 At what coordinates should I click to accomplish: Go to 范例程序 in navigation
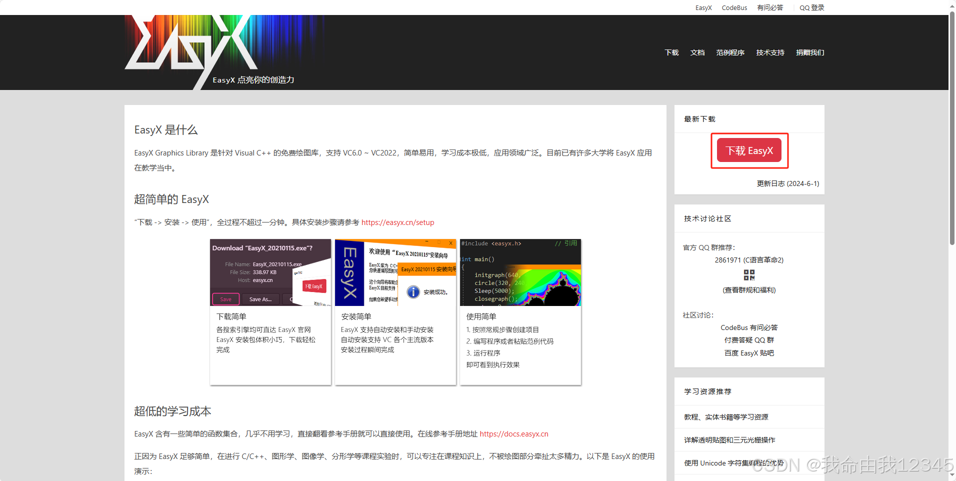coord(730,52)
